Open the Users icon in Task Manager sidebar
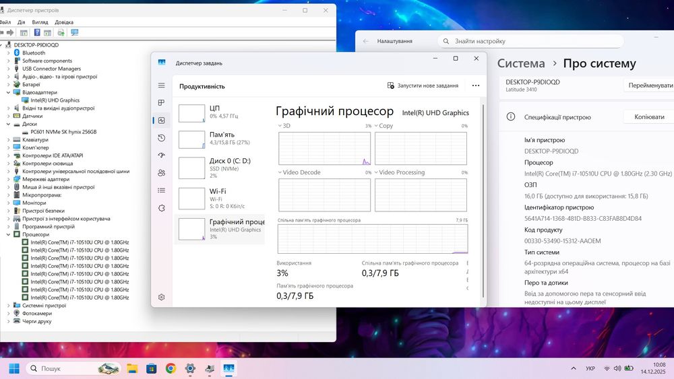 click(161, 172)
